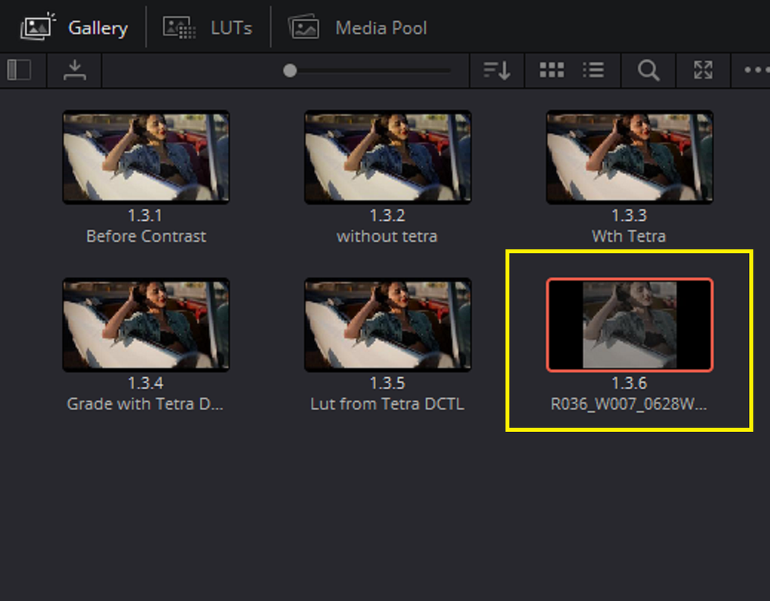This screenshot has width=770, height=601.
Task: Click the LUTs grid icon
Action: point(180,28)
